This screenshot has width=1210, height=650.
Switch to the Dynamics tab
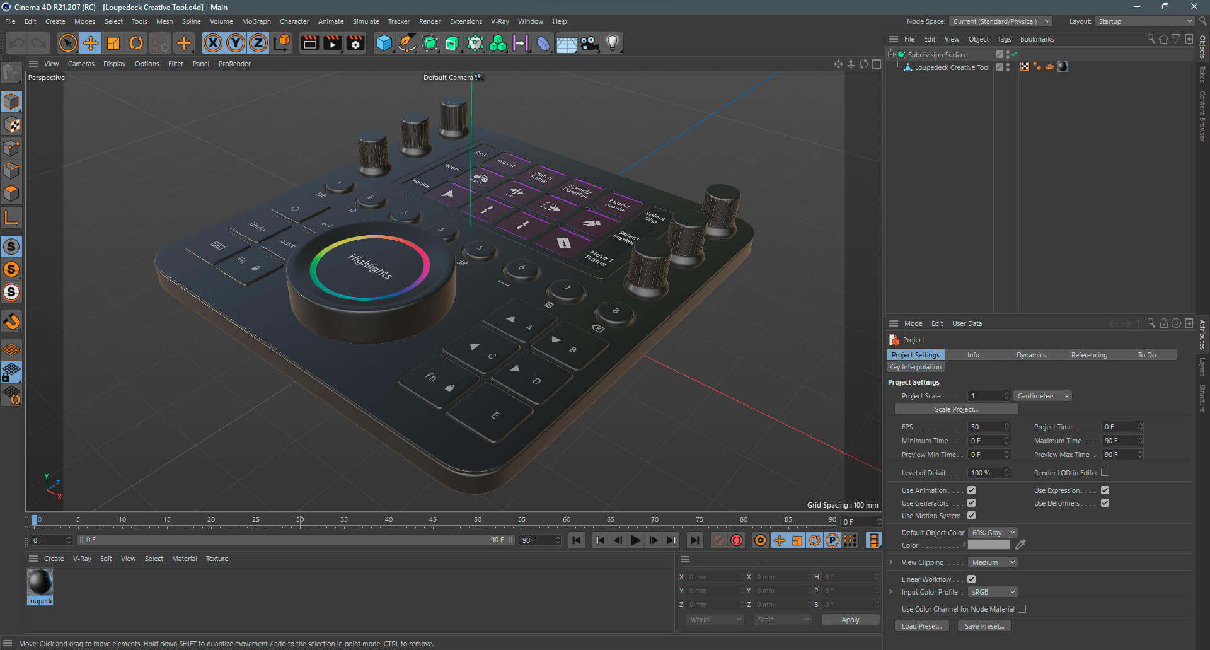pyautogui.click(x=1030, y=355)
